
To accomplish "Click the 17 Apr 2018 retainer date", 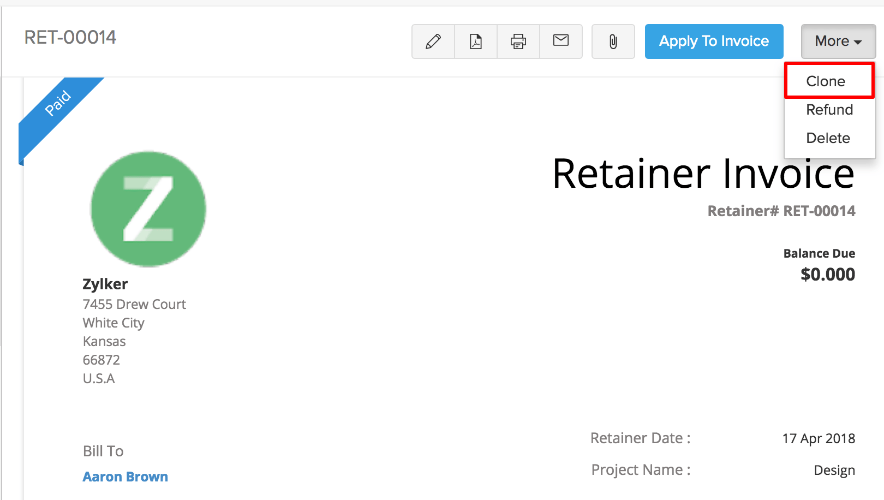I will pos(818,439).
